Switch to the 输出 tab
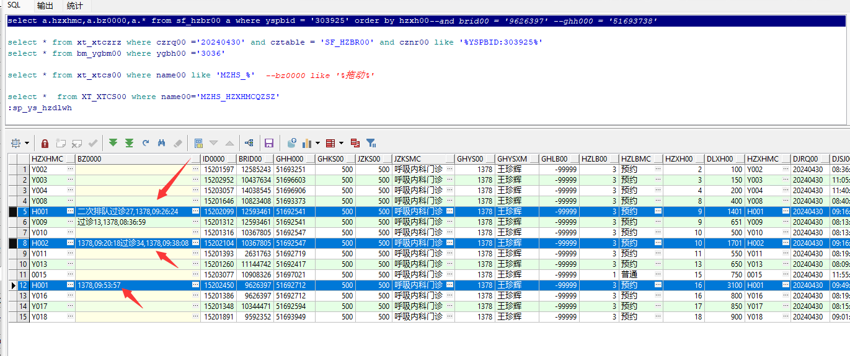850x356 pixels. coord(45,6)
